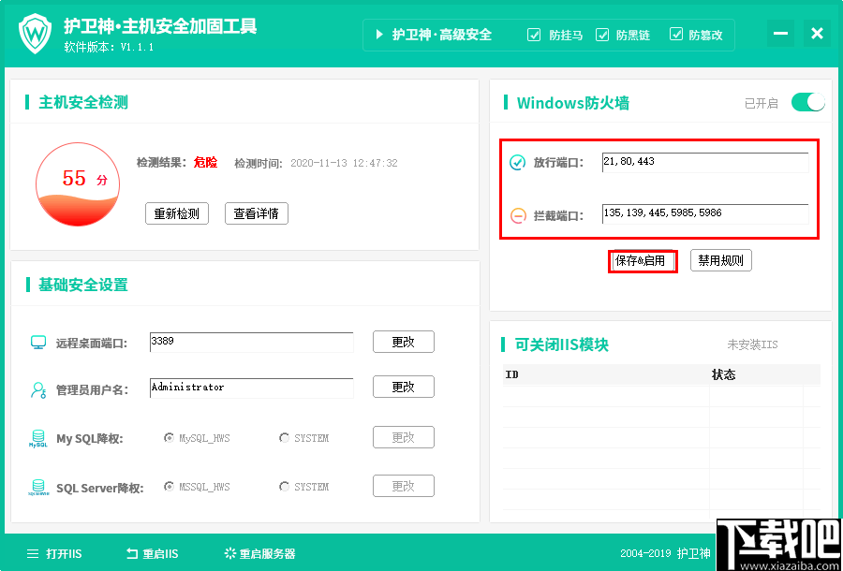Toggle the 防挂马 checkbox
This screenshot has height=571, width=843.
534,35
